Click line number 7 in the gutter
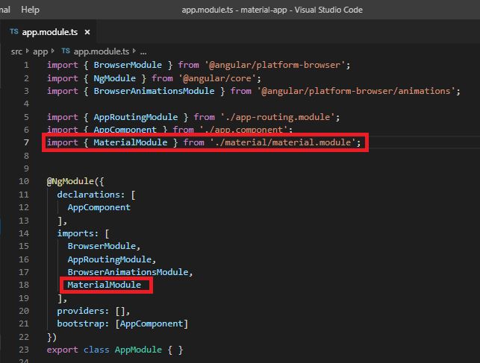 click(x=26, y=142)
